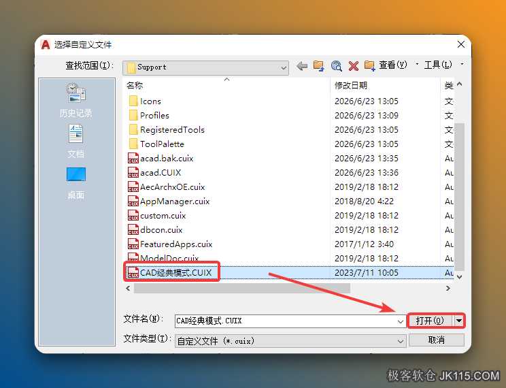Open the 工具(L) tools menu
This screenshot has height=388, width=506.
(x=438, y=65)
